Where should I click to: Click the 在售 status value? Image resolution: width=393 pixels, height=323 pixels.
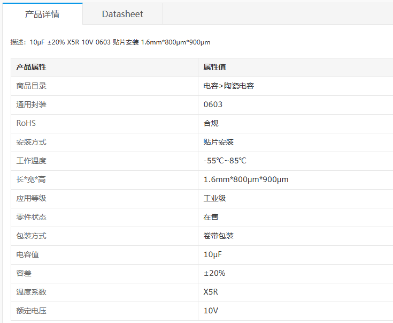point(211,217)
